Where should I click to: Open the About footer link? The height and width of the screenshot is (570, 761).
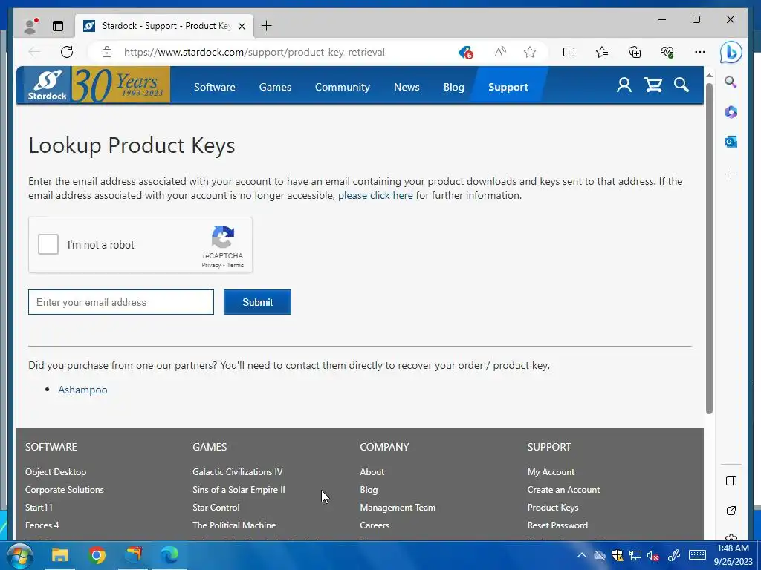[x=372, y=471]
